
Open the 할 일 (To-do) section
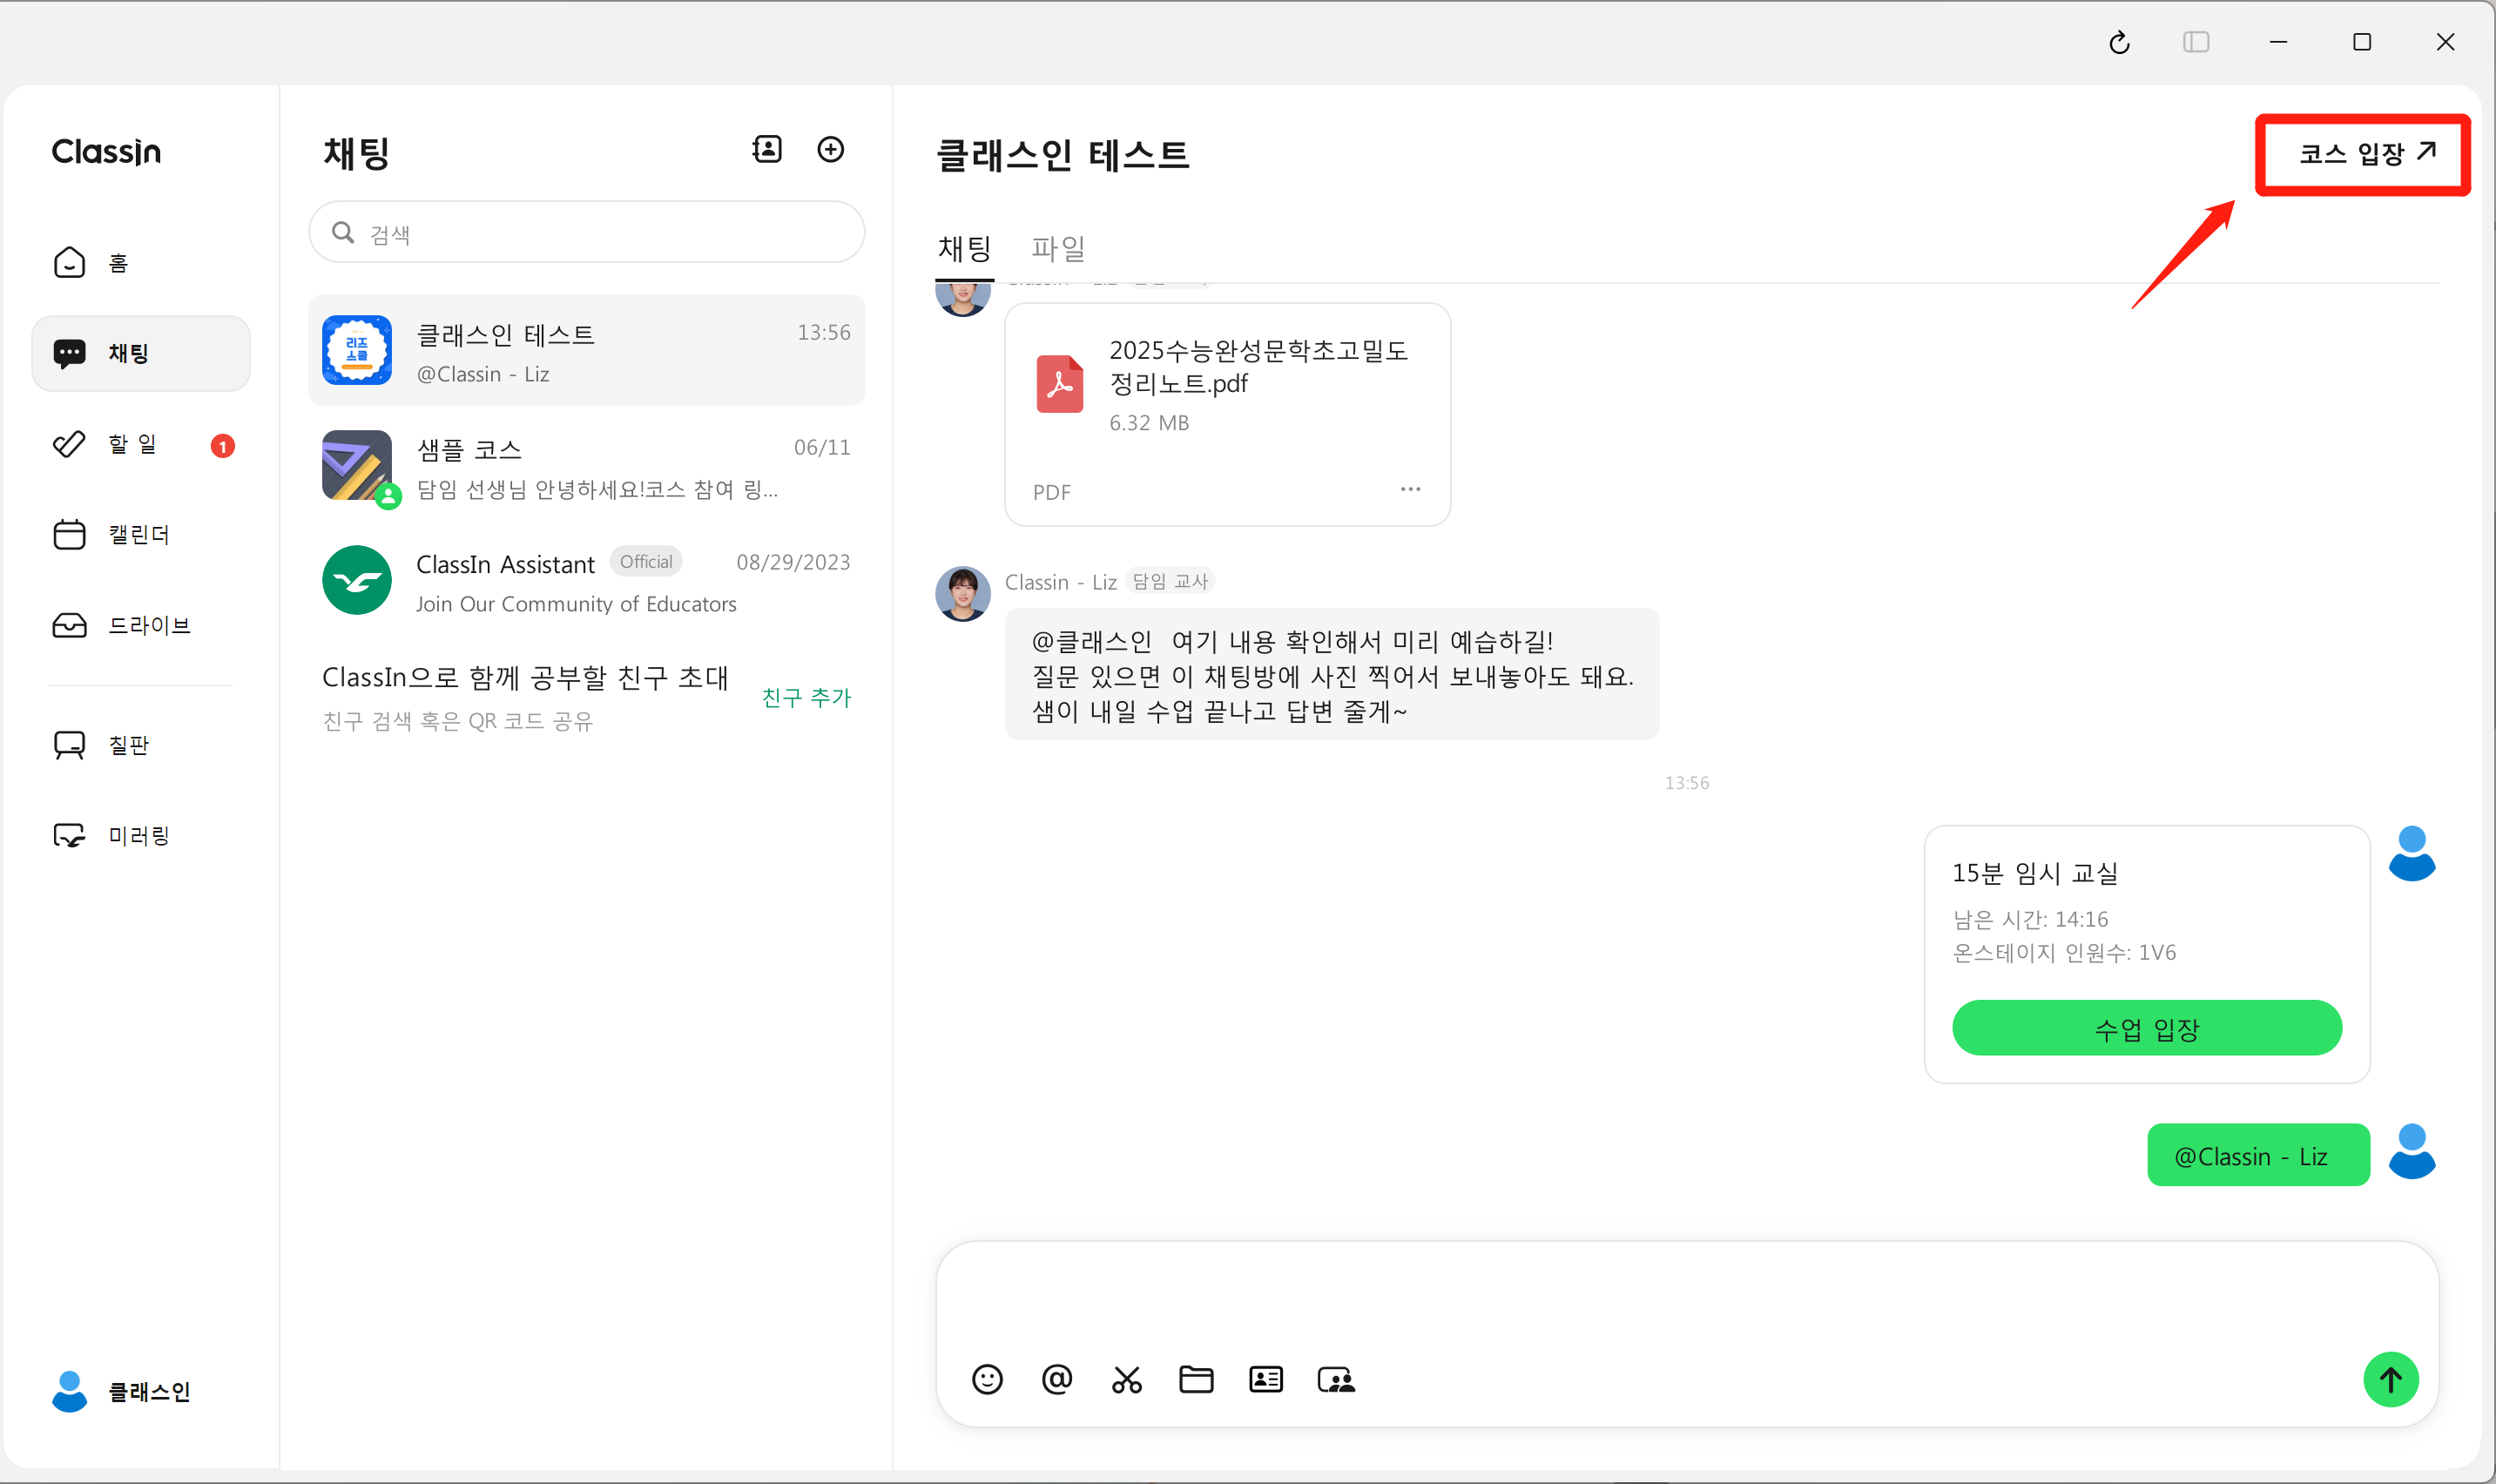click(x=140, y=444)
